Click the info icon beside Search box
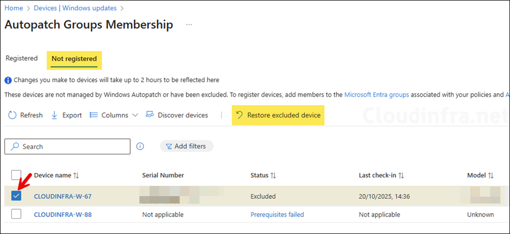This screenshot has height=234, width=510. click(x=140, y=146)
